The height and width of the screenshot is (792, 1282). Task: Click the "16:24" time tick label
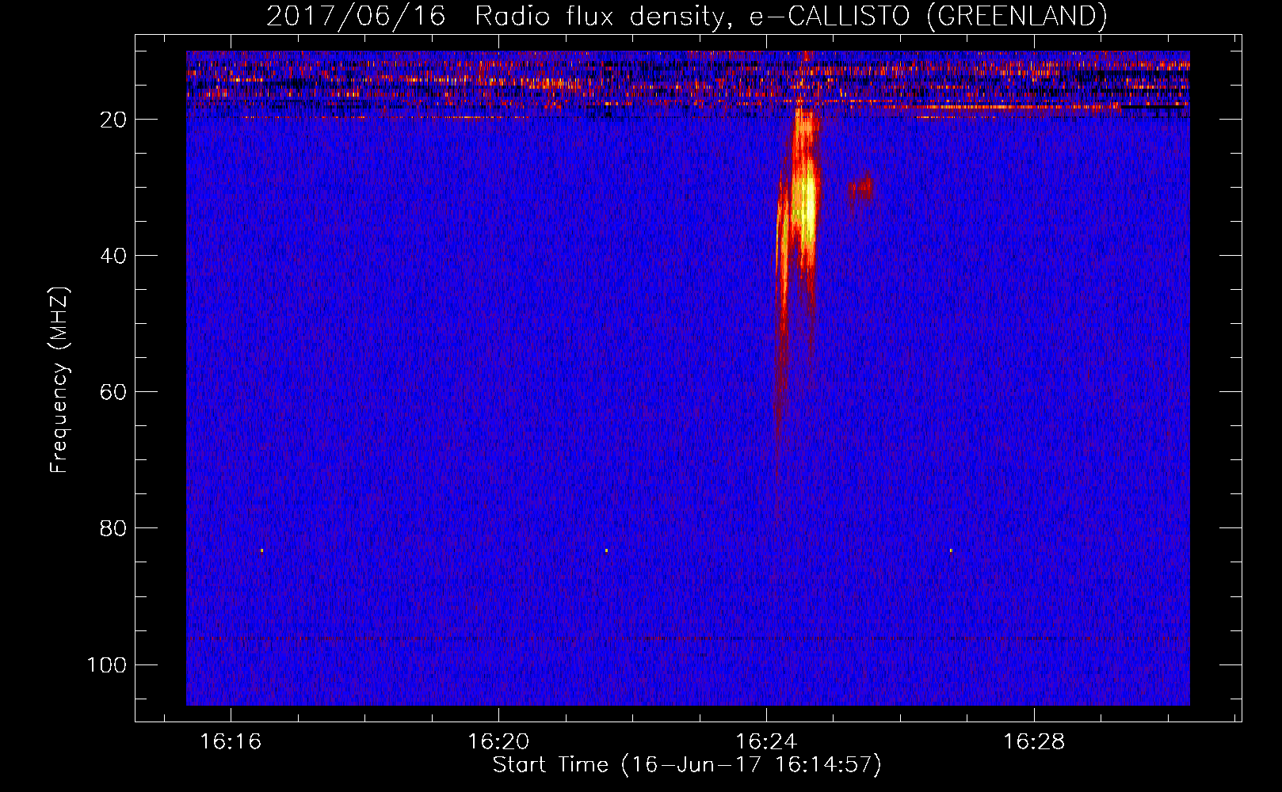pyautogui.click(x=766, y=742)
